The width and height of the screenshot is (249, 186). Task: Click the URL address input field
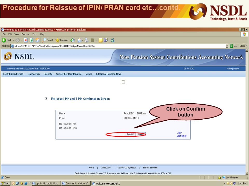[120, 46]
